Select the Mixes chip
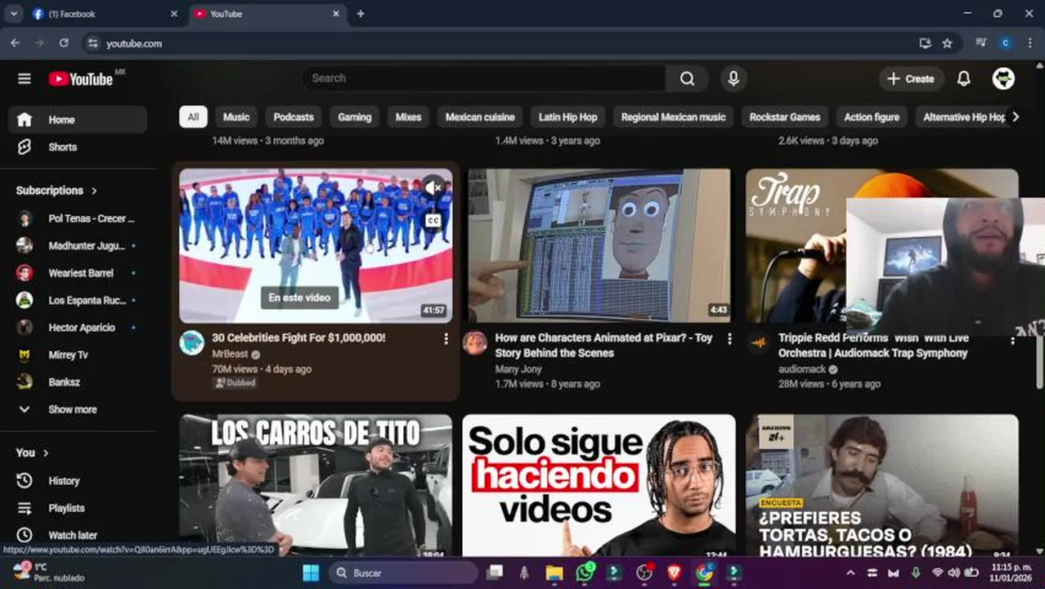Screen dimensions: 1045x589 408,117
